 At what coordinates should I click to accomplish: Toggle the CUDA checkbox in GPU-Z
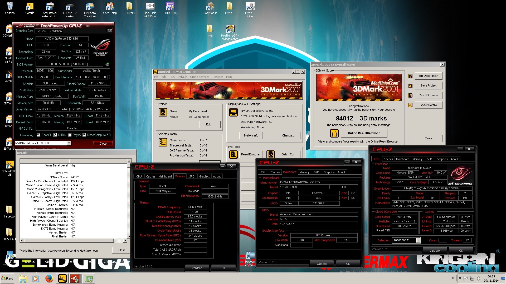[x=55, y=135]
